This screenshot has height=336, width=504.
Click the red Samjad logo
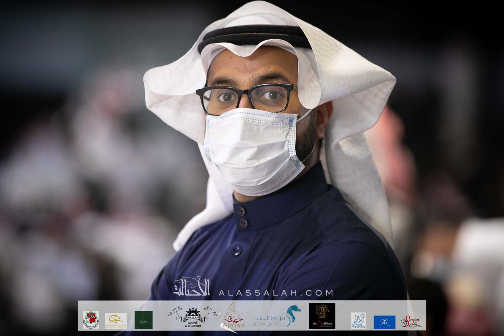pos(412,322)
